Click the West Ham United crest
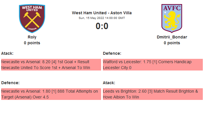204x134 pixels. (x=32, y=18)
